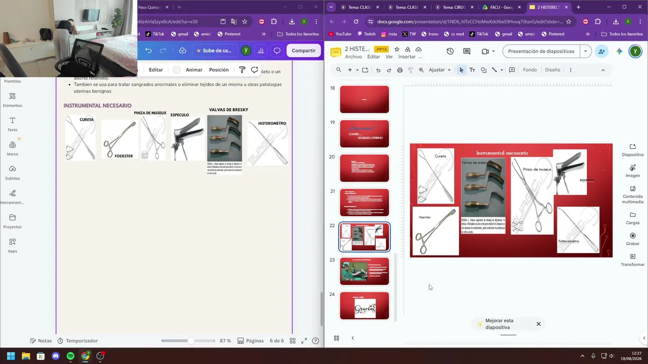Click Canva Animar button
This screenshot has height=364, width=648.
tap(194, 70)
